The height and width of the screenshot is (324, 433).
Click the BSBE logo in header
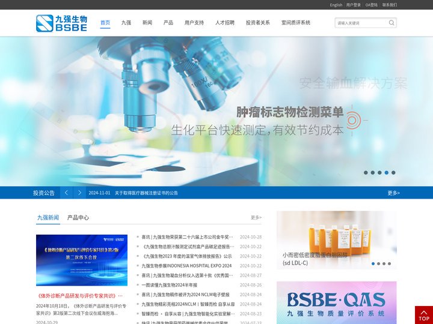point(61,23)
